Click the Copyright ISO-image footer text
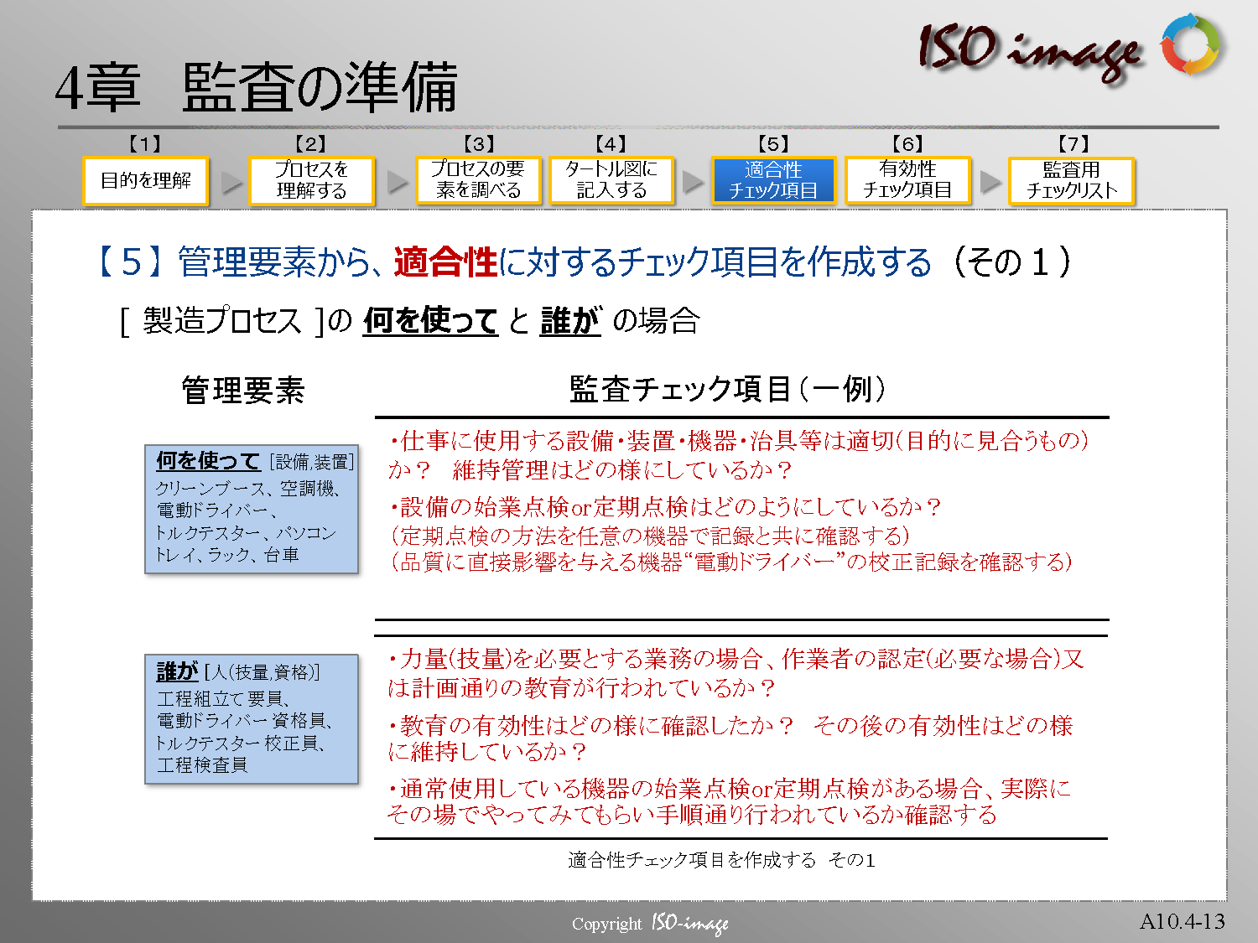The width and height of the screenshot is (1258, 943). [650, 924]
